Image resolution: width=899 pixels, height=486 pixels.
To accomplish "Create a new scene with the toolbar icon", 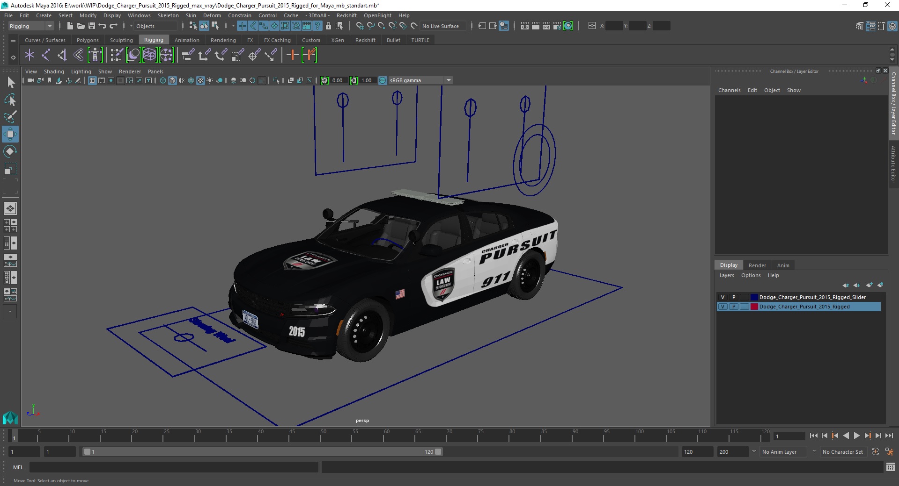I will 70,26.
